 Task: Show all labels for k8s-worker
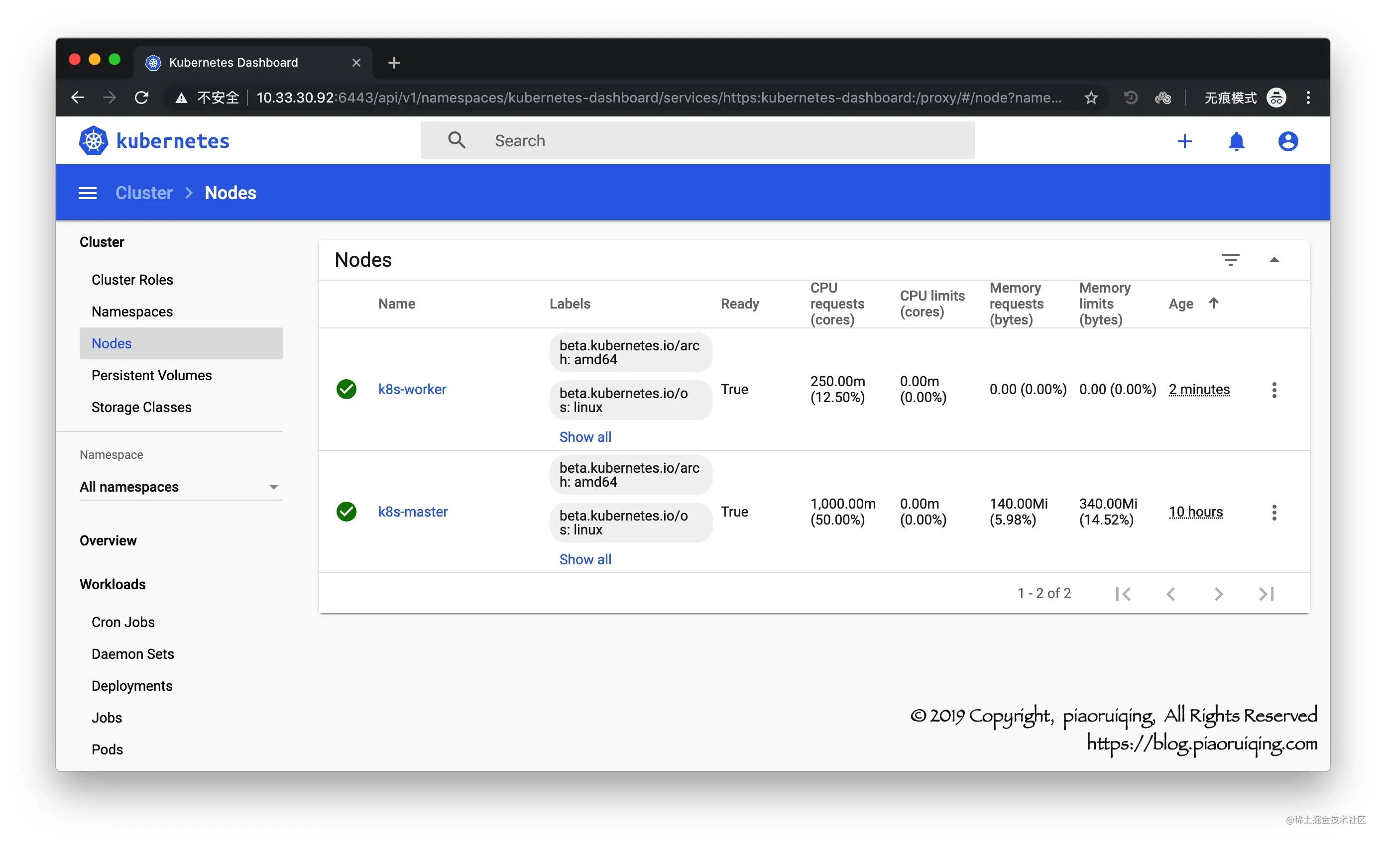585,437
